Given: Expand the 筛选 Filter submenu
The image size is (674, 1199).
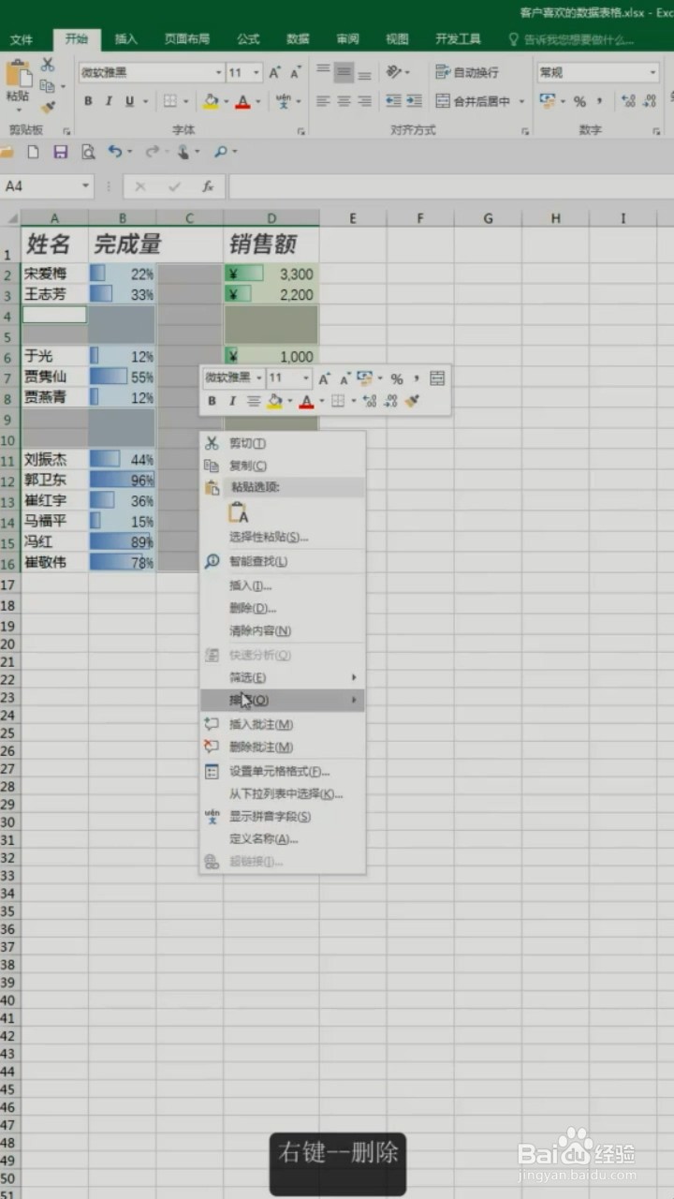Looking at the screenshot, I should pyautogui.click(x=282, y=677).
